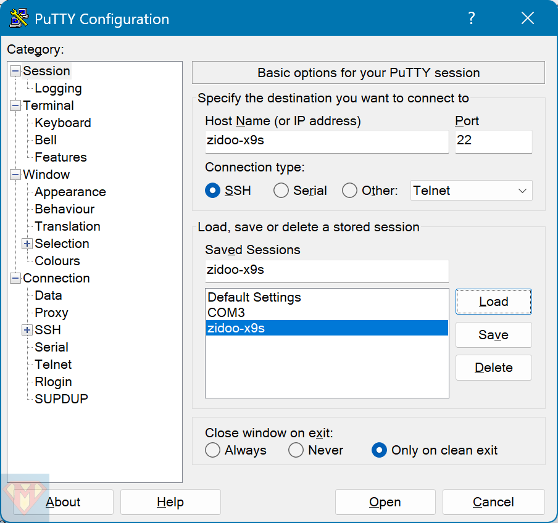Click the question mark help icon
The height and width of the screenshot is (523, 558).
click(x=471, y=18)
